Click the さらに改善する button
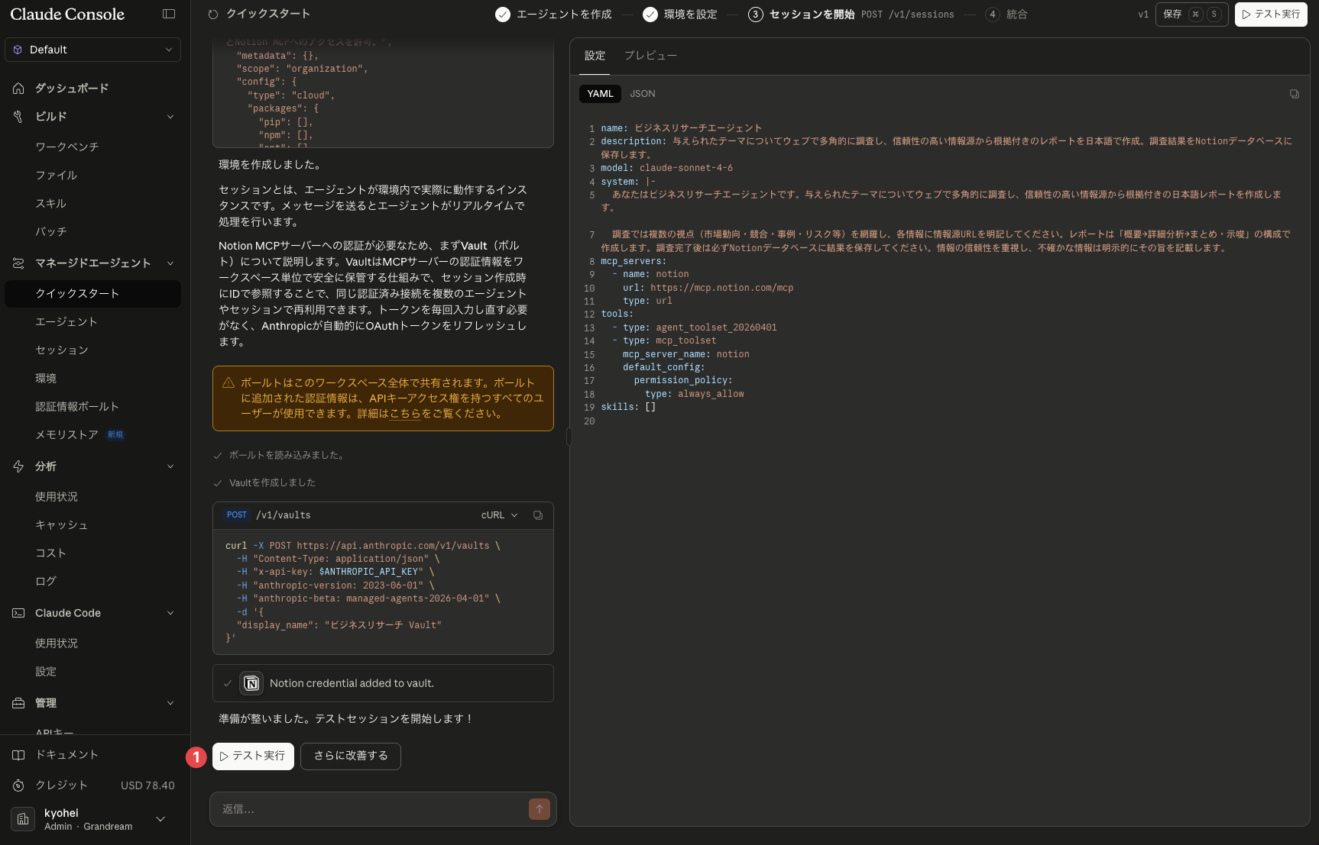Image resolution: width=1319 pixels, height=845 pixels. [351, 756]
